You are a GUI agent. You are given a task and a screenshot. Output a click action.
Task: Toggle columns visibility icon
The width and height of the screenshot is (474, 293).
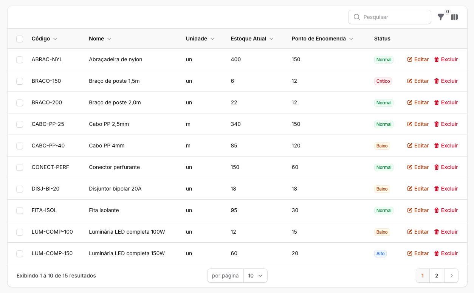(x=454, y=17)
